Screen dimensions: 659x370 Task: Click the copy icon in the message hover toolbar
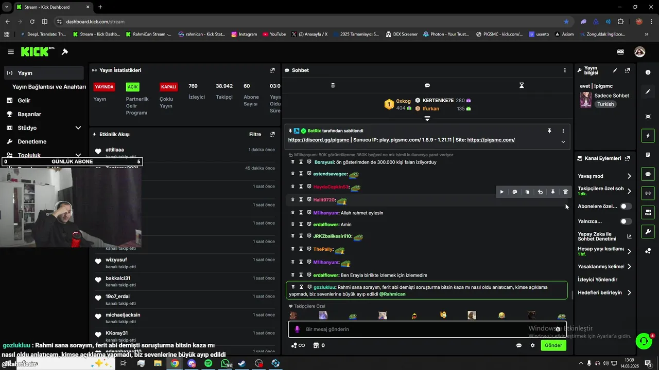[x=527, y=192]
